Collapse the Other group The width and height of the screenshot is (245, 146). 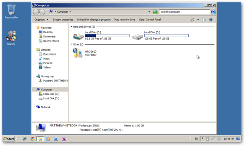[71, 44]
